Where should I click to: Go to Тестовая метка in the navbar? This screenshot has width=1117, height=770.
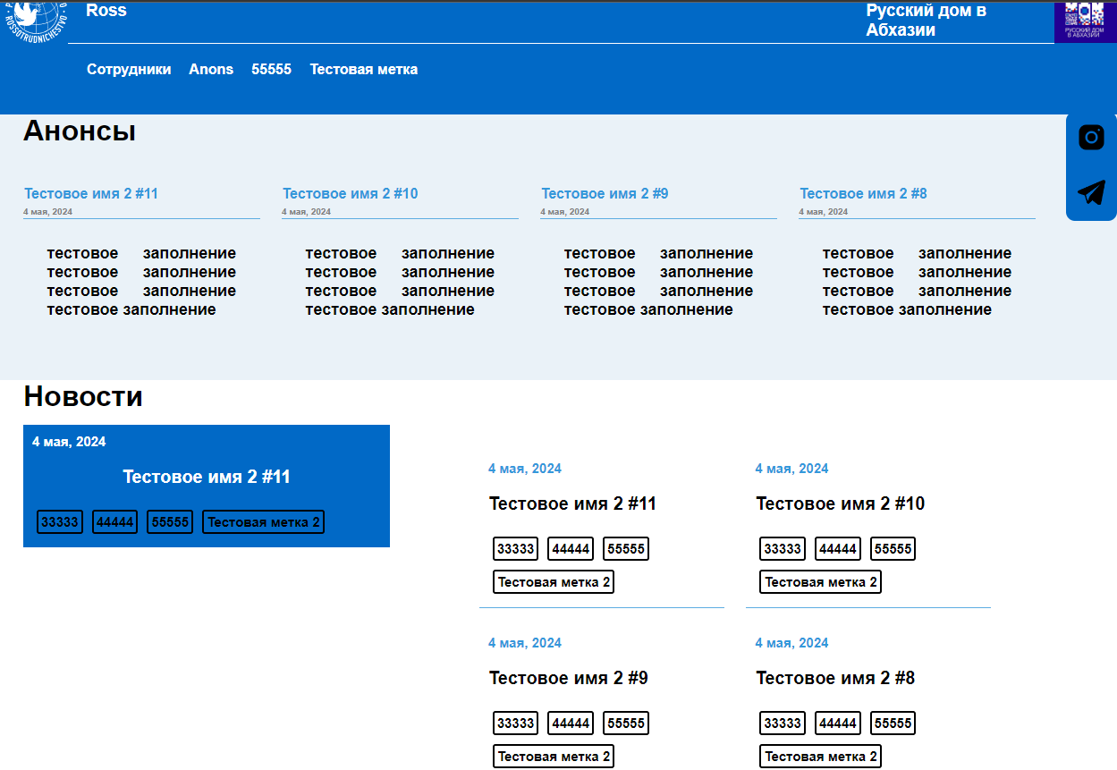(x=363, y=70)
